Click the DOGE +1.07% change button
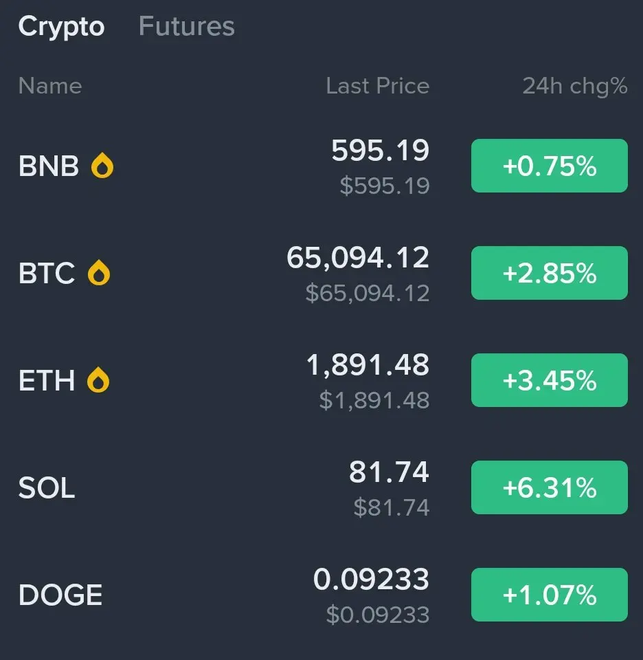 pyautogui.click(x=549, y=595)
